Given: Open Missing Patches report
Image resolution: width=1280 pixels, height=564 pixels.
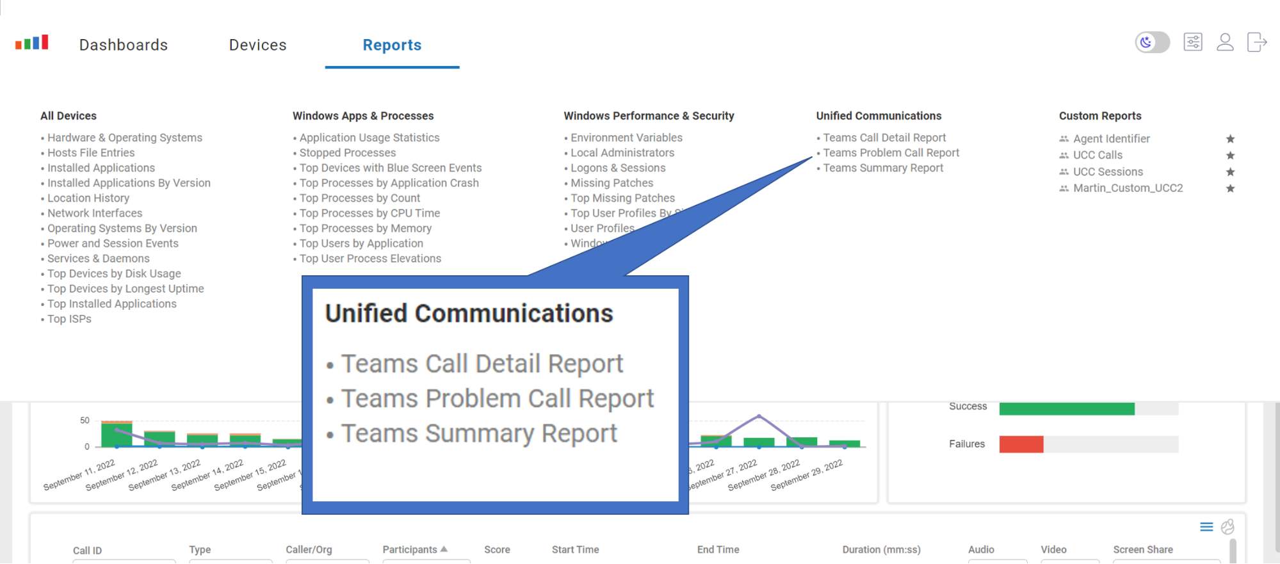Looking at the screenshot, I should [x=612, y=183].
